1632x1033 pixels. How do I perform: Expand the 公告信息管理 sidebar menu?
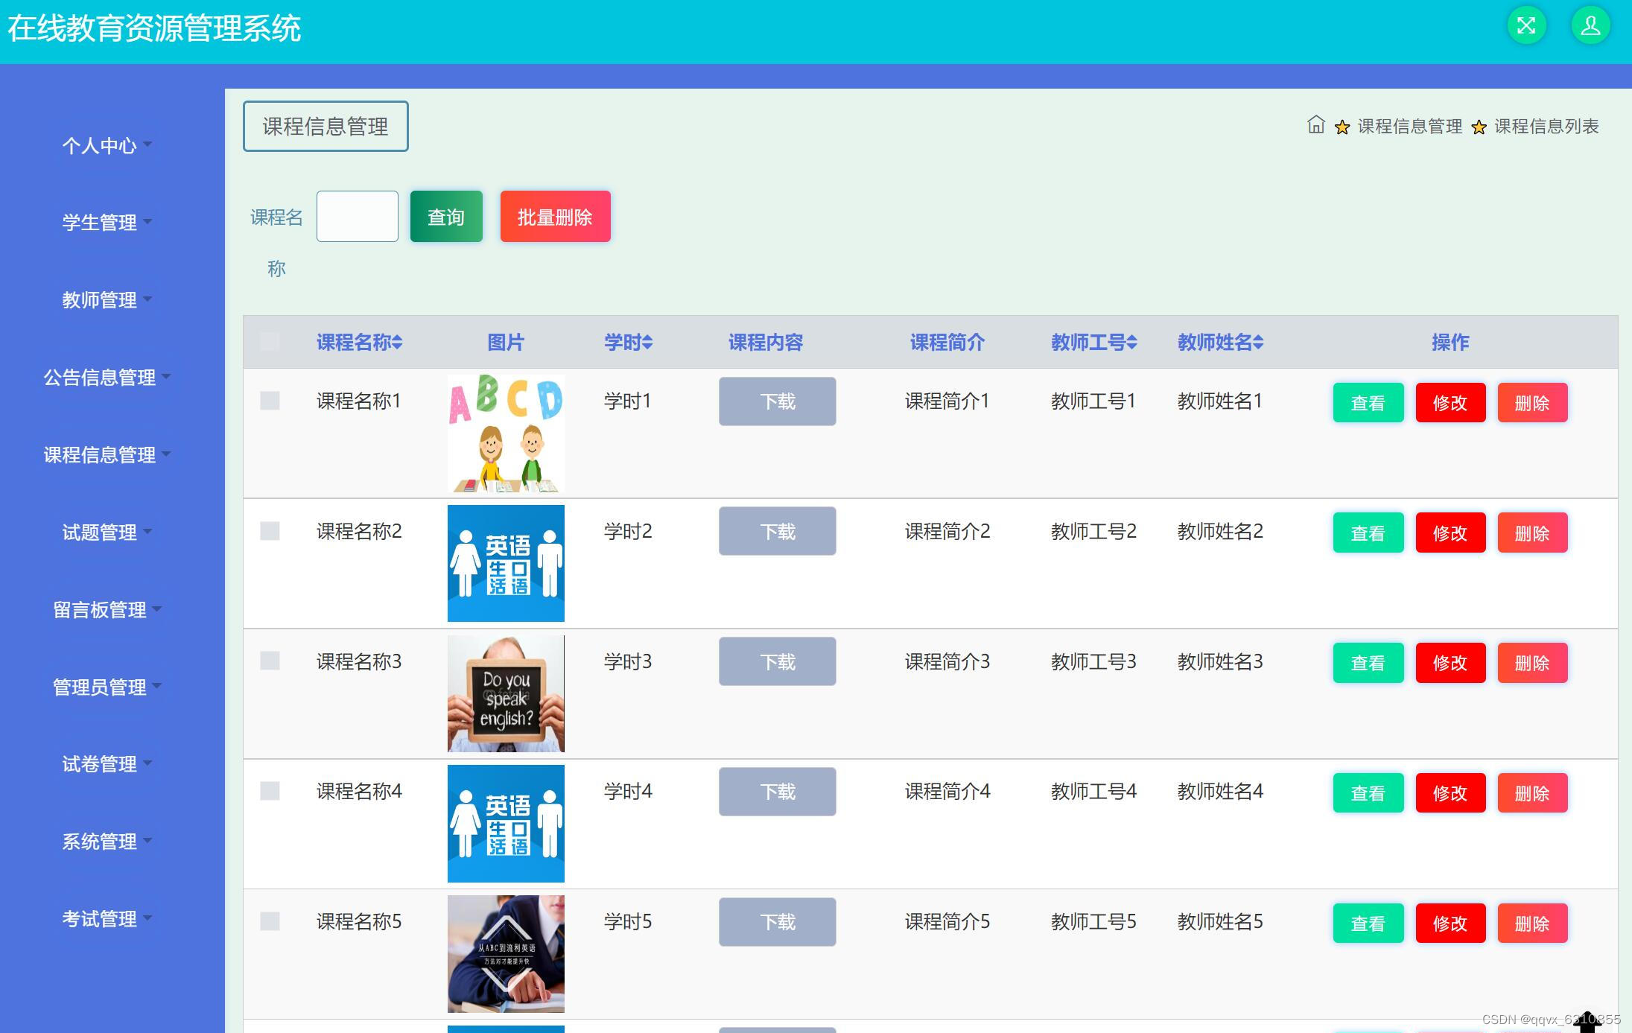107,377
